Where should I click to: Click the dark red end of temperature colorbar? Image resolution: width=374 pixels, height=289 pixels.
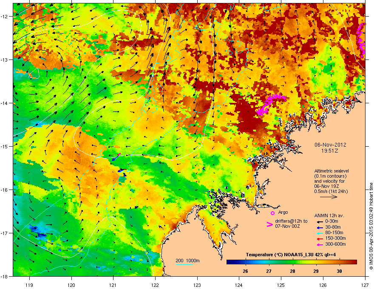tap(354, 262)
